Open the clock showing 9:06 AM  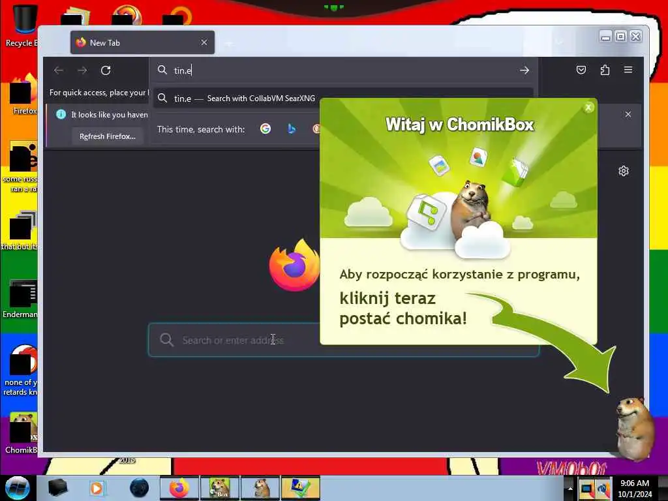635,488
